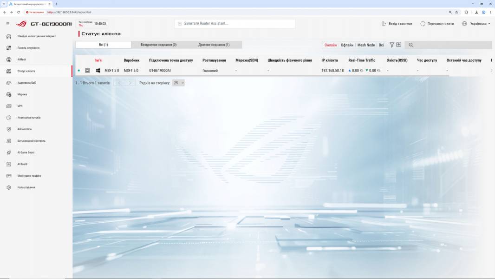Click the GT-BE19000AI access point cell
The width and height of the screenshot is (495, 279).
click(x=160, y=71)
